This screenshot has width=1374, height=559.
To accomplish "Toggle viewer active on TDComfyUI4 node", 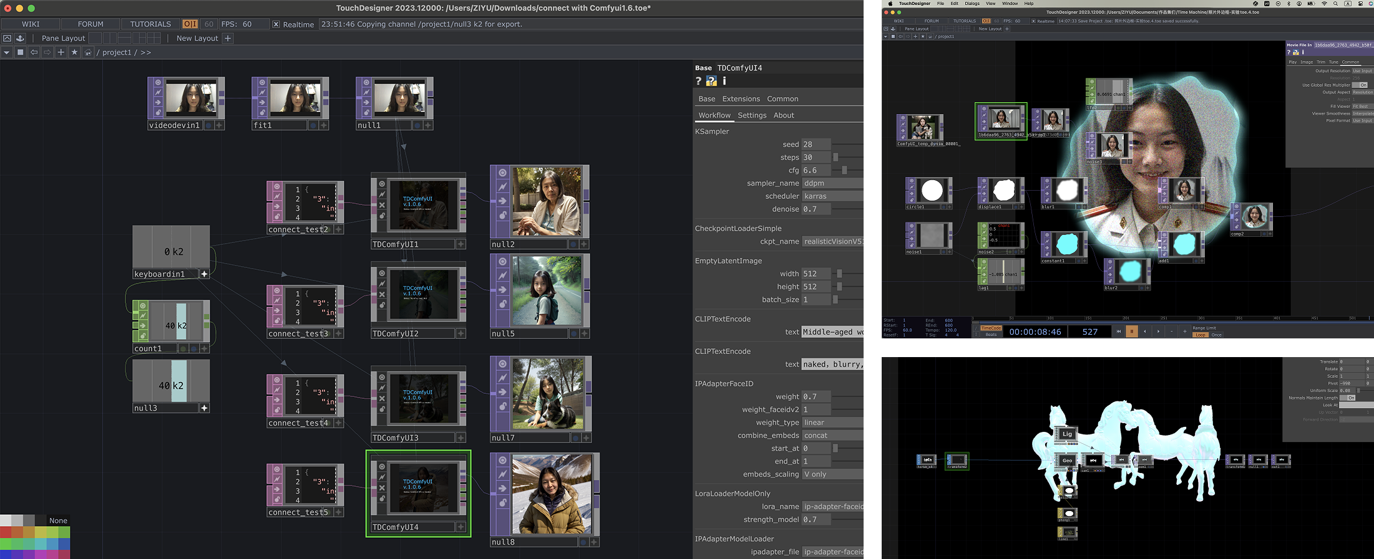I will pos(460,527).
